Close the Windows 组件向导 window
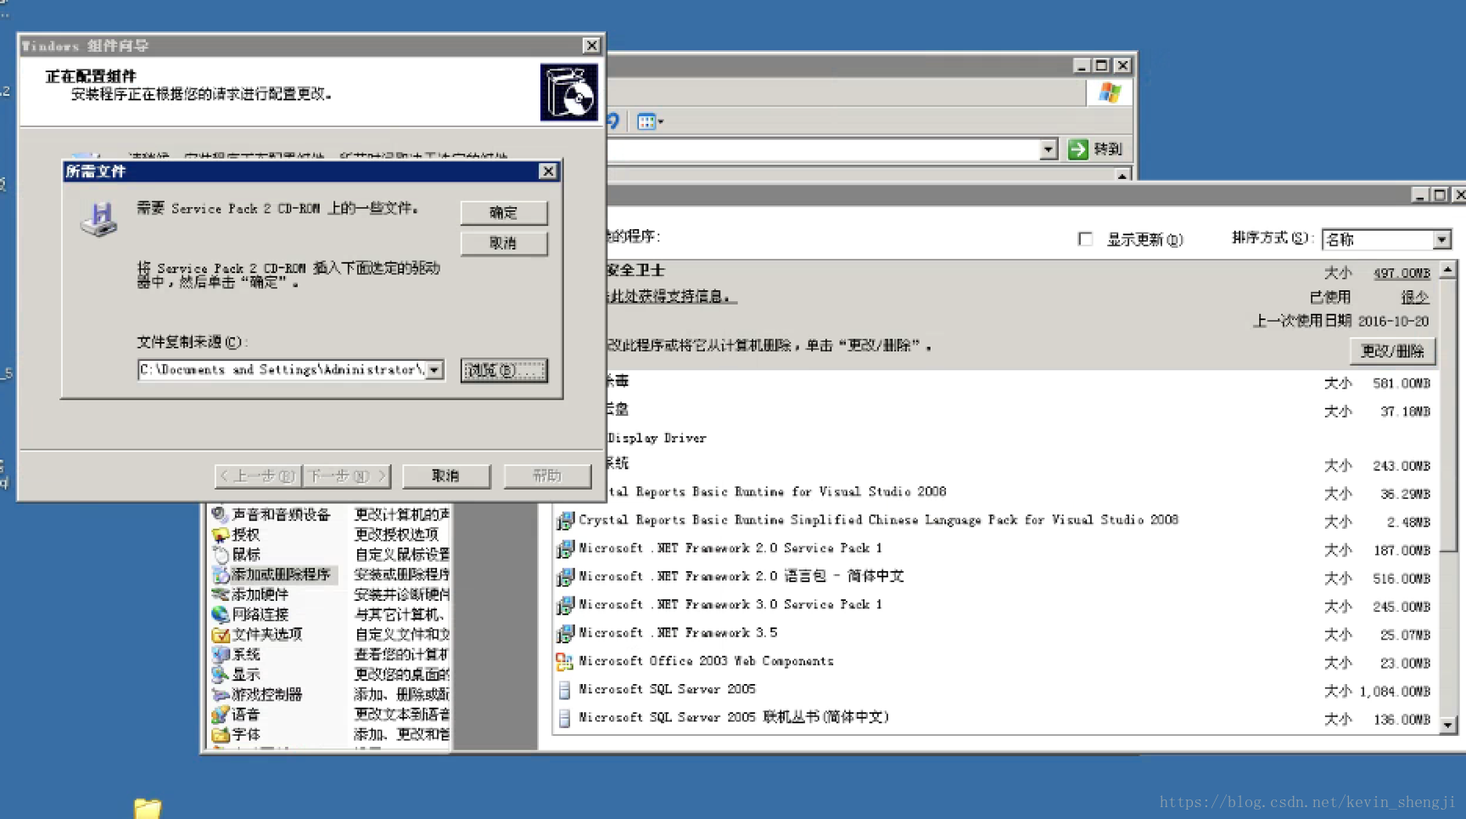 [591, 46]
